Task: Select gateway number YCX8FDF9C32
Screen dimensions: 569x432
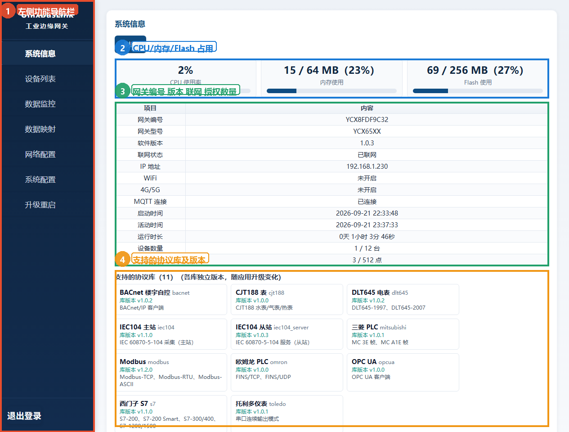Action: pyautogui.click(x=367, y=120)
